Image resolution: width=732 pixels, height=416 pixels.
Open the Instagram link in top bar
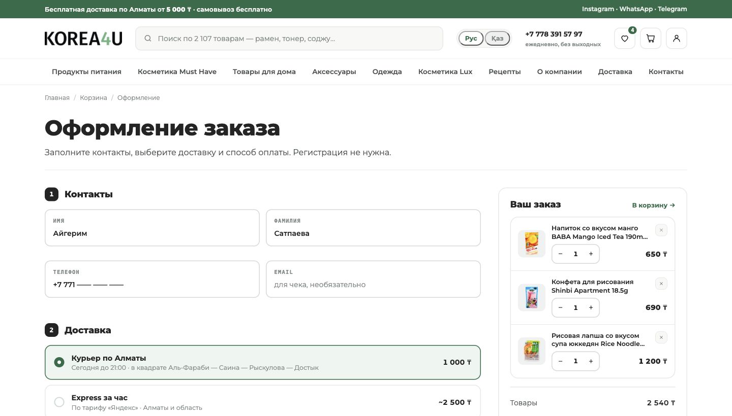[598, 9]
